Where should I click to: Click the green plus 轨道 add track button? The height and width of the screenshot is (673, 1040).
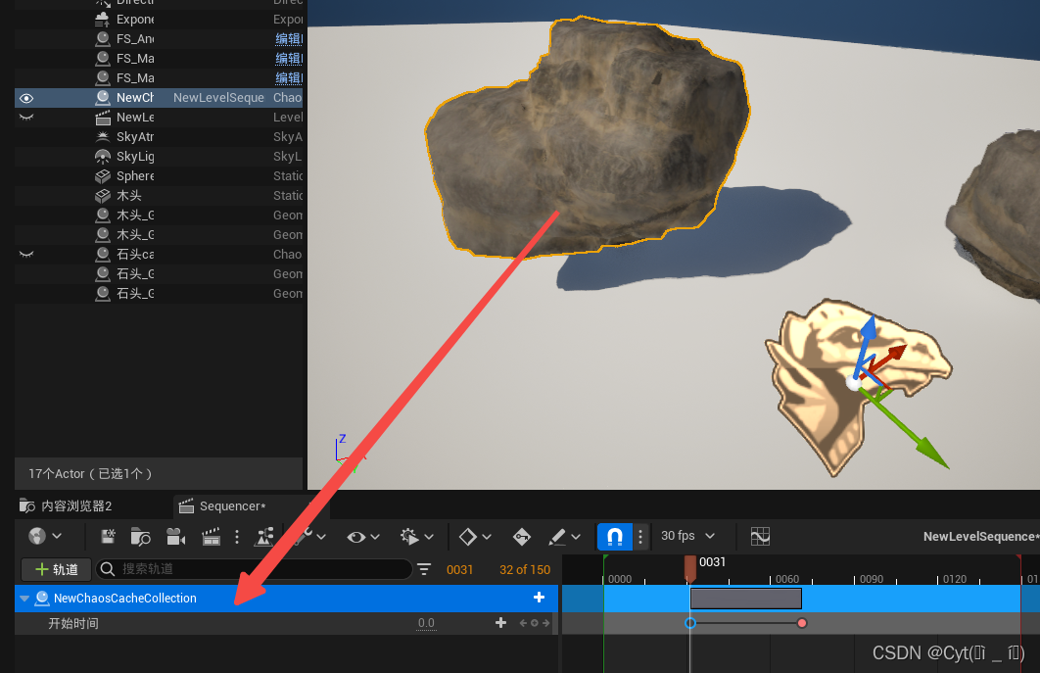coord(57,569)
